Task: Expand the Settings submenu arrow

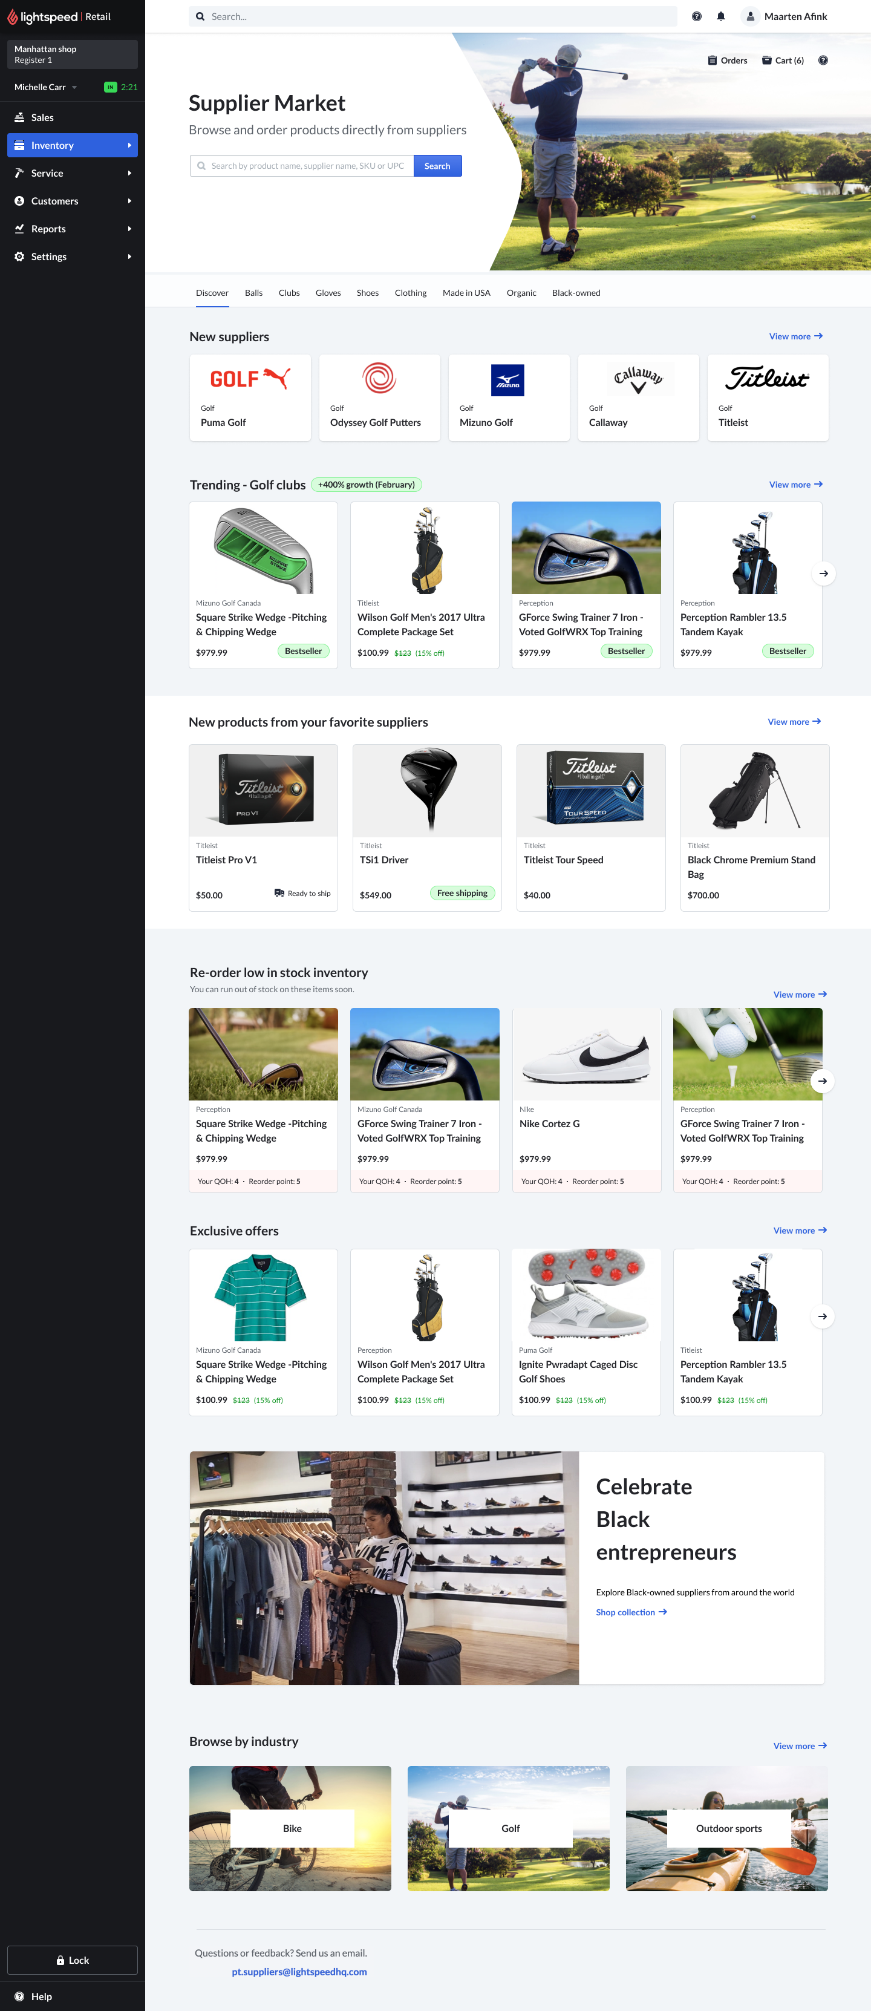Action: [129, 257]
